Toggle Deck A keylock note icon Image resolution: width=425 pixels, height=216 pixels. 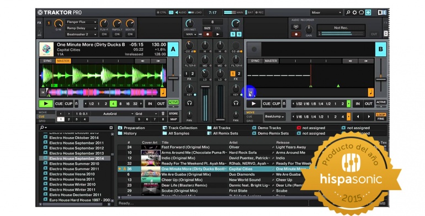163,93
